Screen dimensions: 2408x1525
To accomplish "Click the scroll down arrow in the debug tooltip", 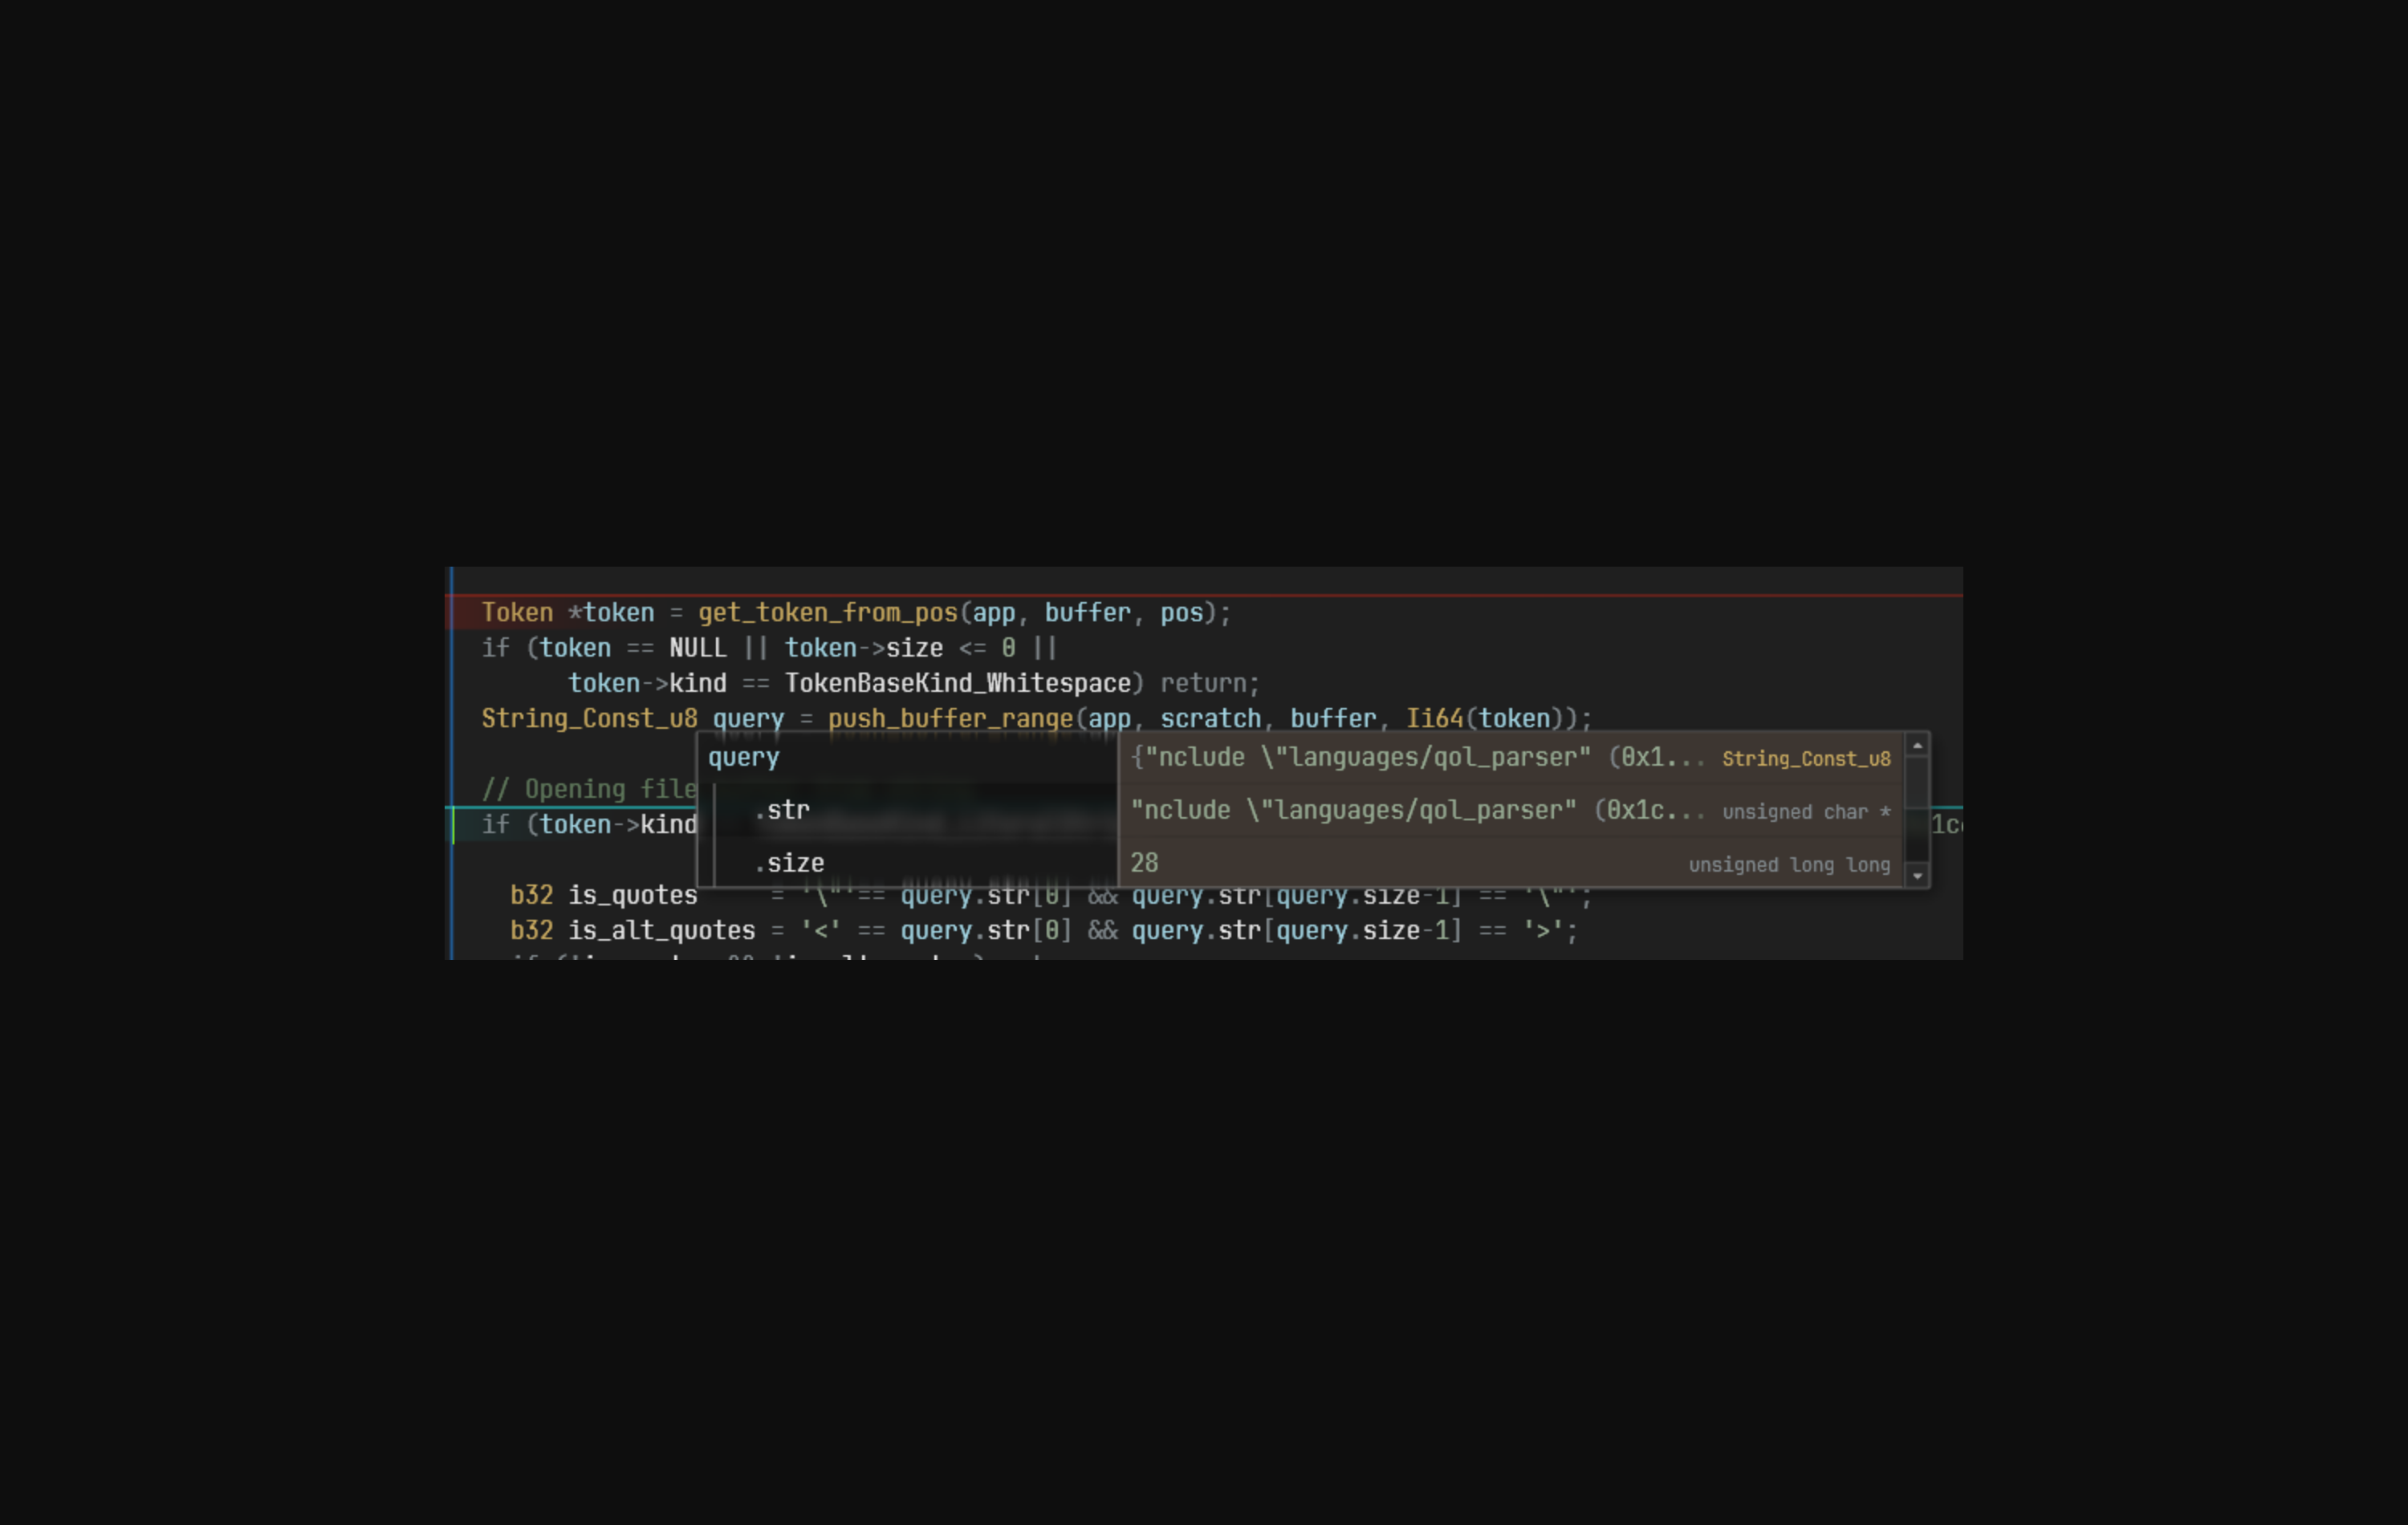I will pos(1917,876).
